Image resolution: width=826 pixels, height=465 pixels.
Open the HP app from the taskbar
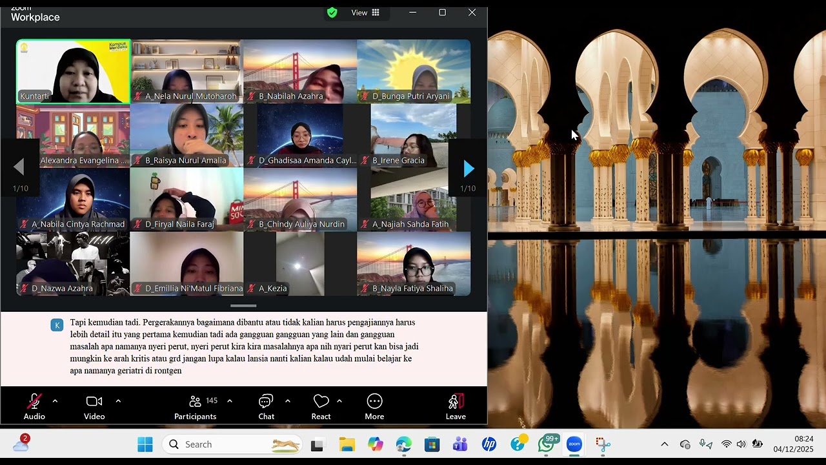click(489, 444)
